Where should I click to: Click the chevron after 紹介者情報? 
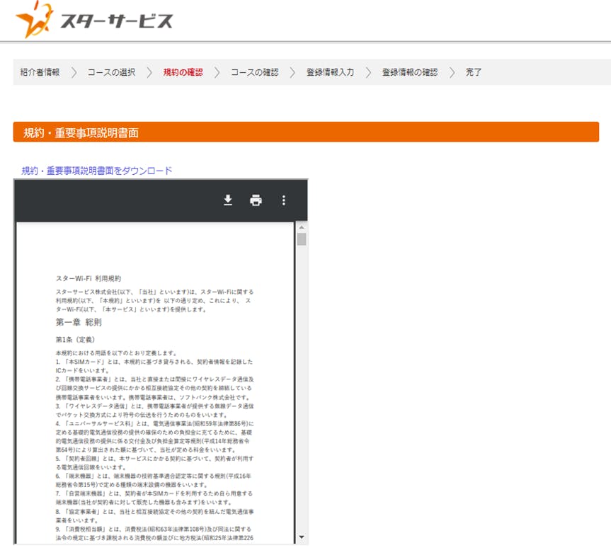[74, 72]
